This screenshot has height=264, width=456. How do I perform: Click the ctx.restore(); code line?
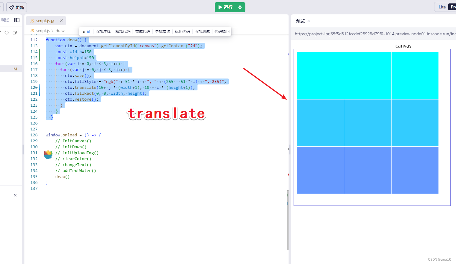(x=82, y=99)
